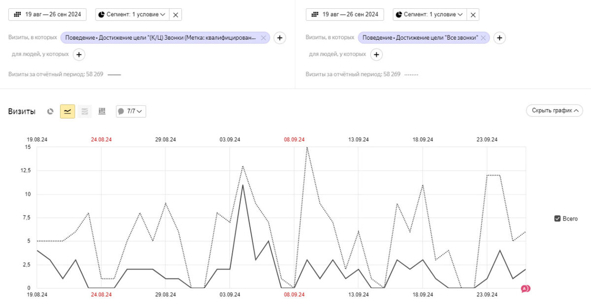The height and width of the screenshot is (307, 591).
Task: Add left "для людей, у которых" condition
Action: point(79,55)
